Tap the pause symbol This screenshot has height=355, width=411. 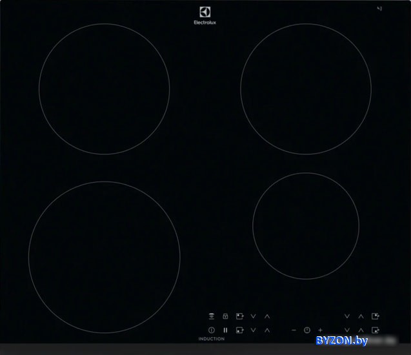coord(225,330)
